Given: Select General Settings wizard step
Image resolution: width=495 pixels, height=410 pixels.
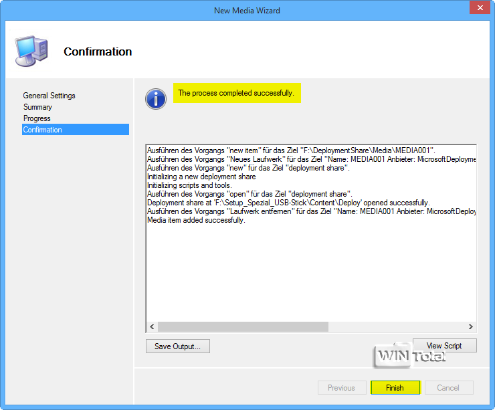Looking at the screenshot, I should point(50,96).
